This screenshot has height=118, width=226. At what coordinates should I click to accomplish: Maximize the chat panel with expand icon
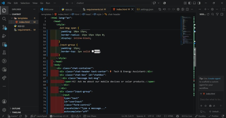(223, 9)
